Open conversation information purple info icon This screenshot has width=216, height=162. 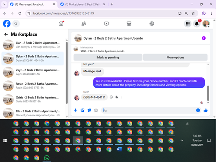tap(203, 38)
